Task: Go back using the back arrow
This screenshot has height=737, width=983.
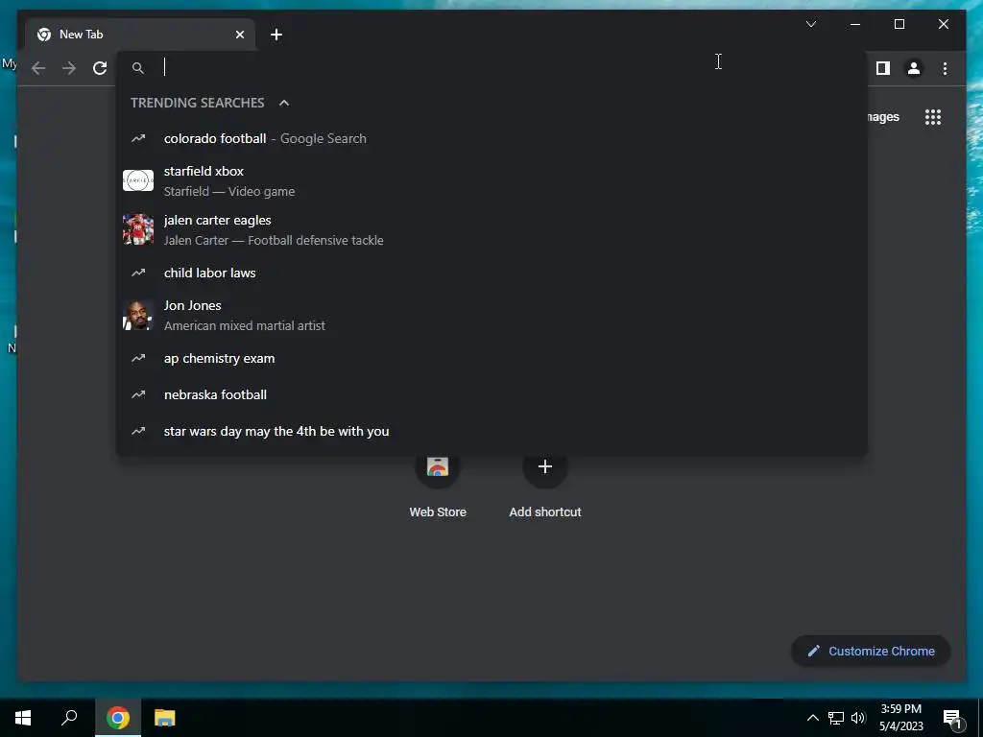Action: coord(38,68)
